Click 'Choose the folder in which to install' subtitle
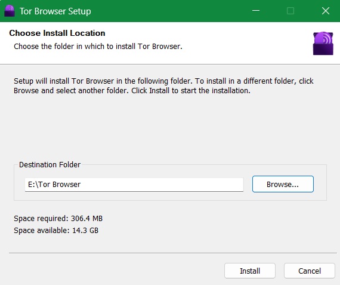The image size is (340, 285). [98, 46]
